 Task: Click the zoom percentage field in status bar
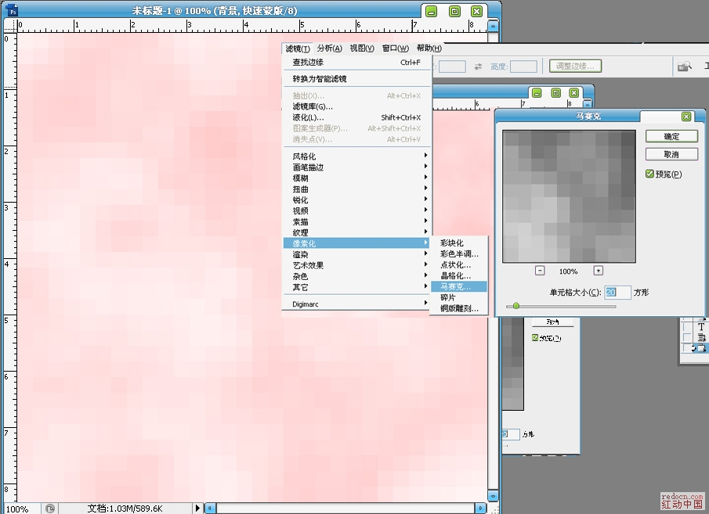(x=22, y=509)
